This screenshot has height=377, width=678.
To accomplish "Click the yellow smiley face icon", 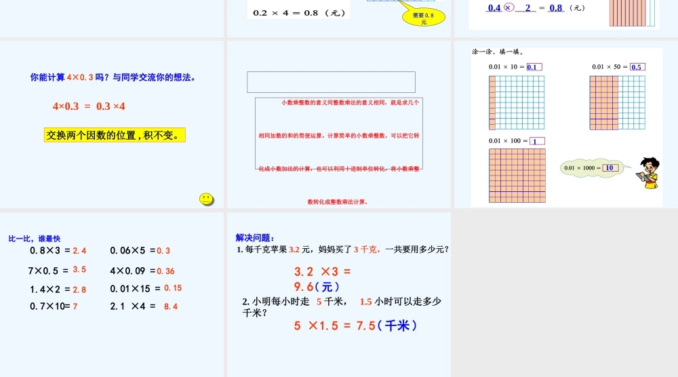I will [x=206, y=199].
